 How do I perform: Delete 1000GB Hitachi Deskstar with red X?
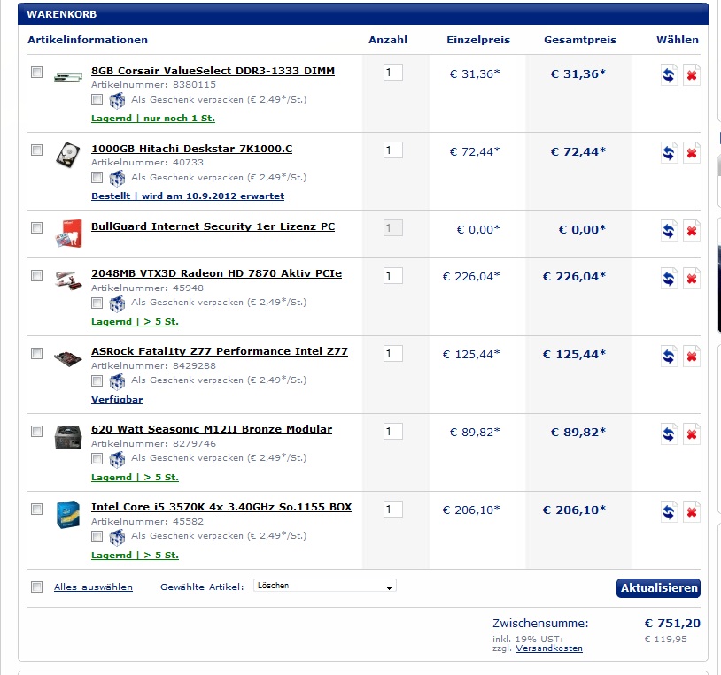pos(692,153)
